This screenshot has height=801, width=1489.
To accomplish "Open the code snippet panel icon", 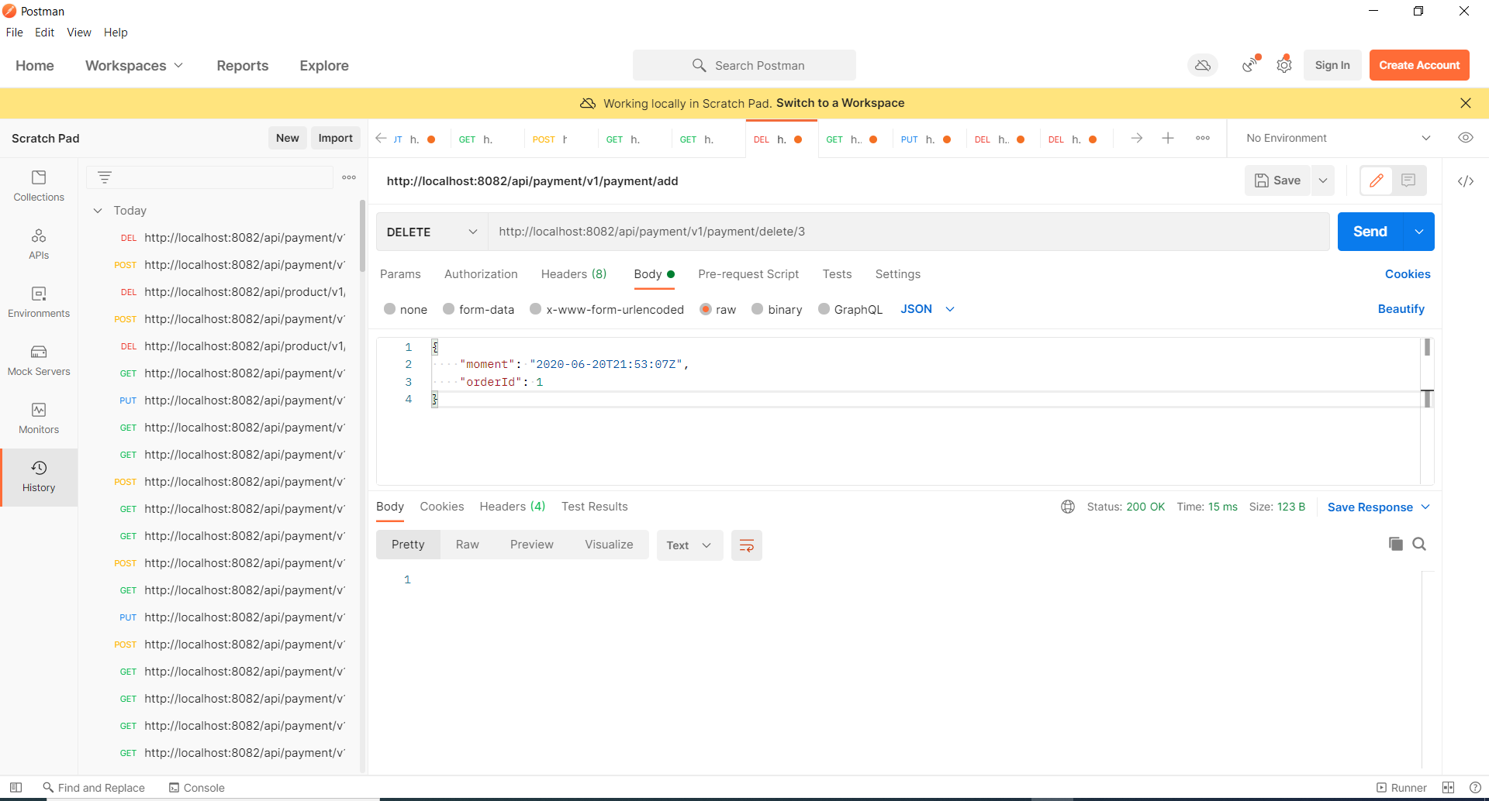I will (x=1465, y=181).
